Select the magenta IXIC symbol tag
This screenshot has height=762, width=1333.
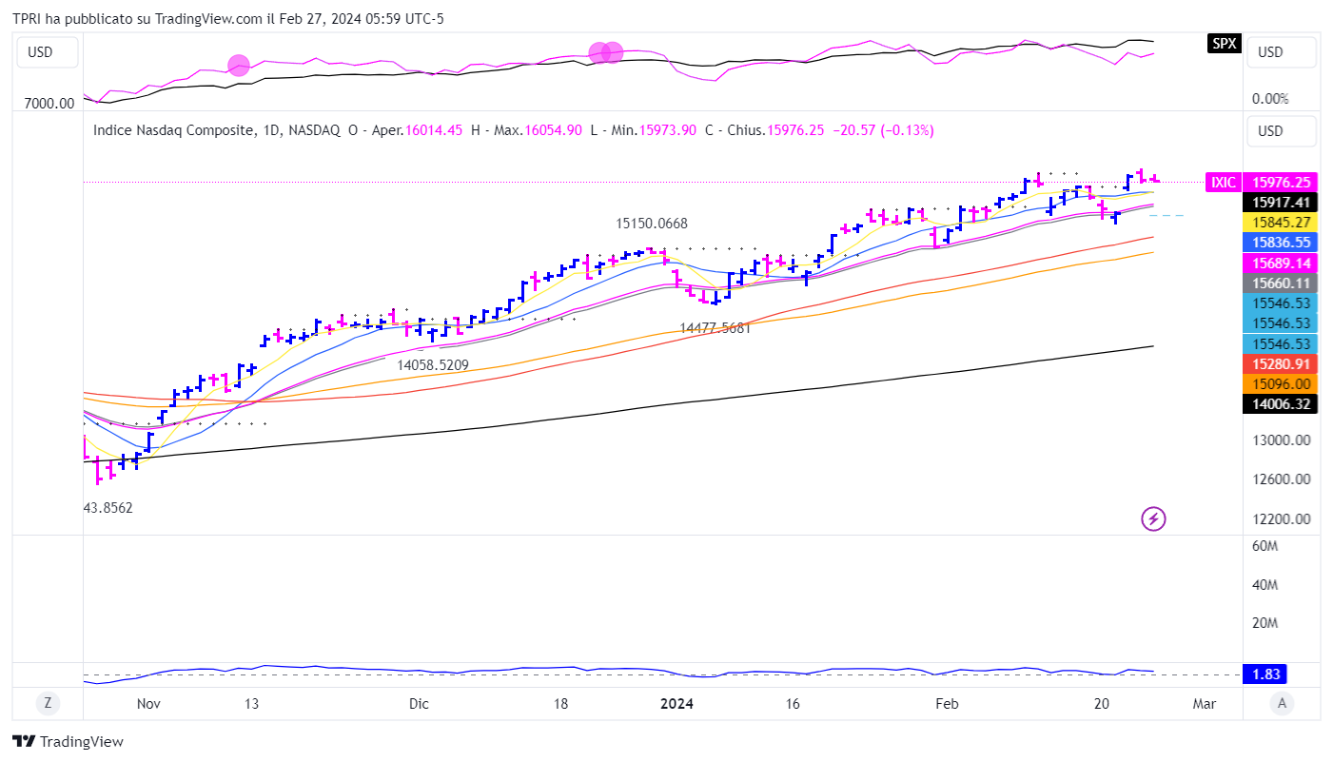pos(1224,183)
